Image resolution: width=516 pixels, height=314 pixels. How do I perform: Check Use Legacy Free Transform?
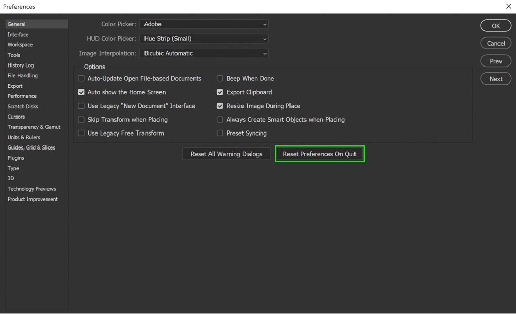point(81,133)
